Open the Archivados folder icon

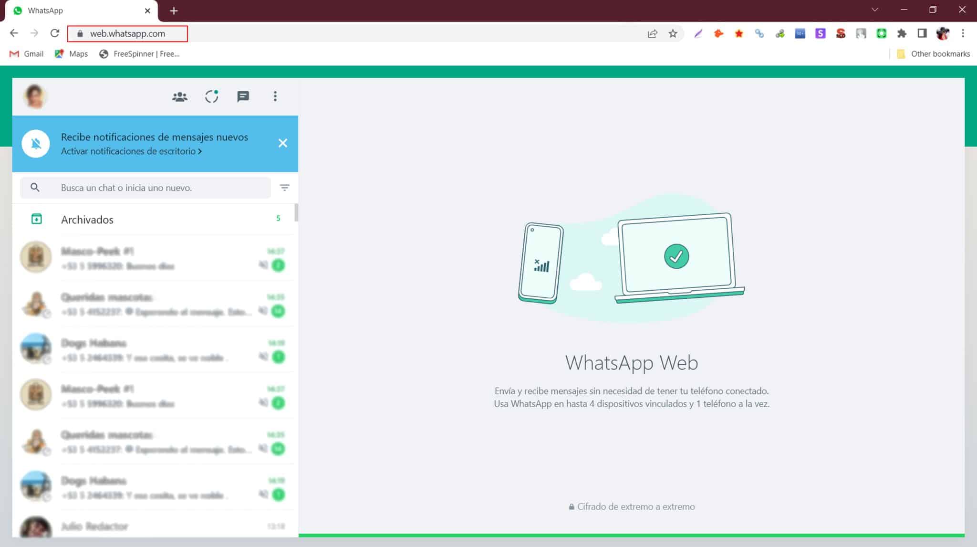[x=36, y=219]
